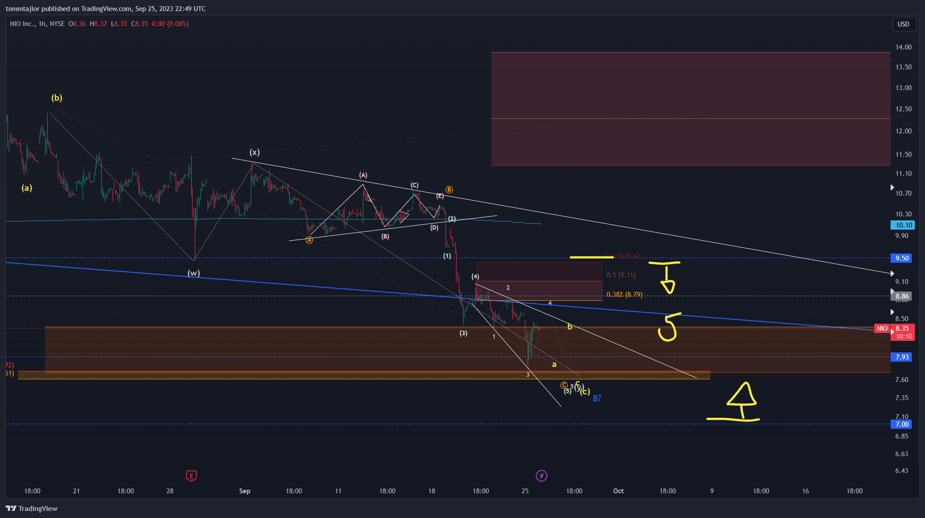
Task: Click the blue B? label
Action: pos(597,398)
